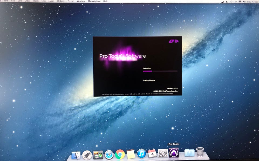Click the patents notice line on splash

pyautogui.click(x=138, y=94)
